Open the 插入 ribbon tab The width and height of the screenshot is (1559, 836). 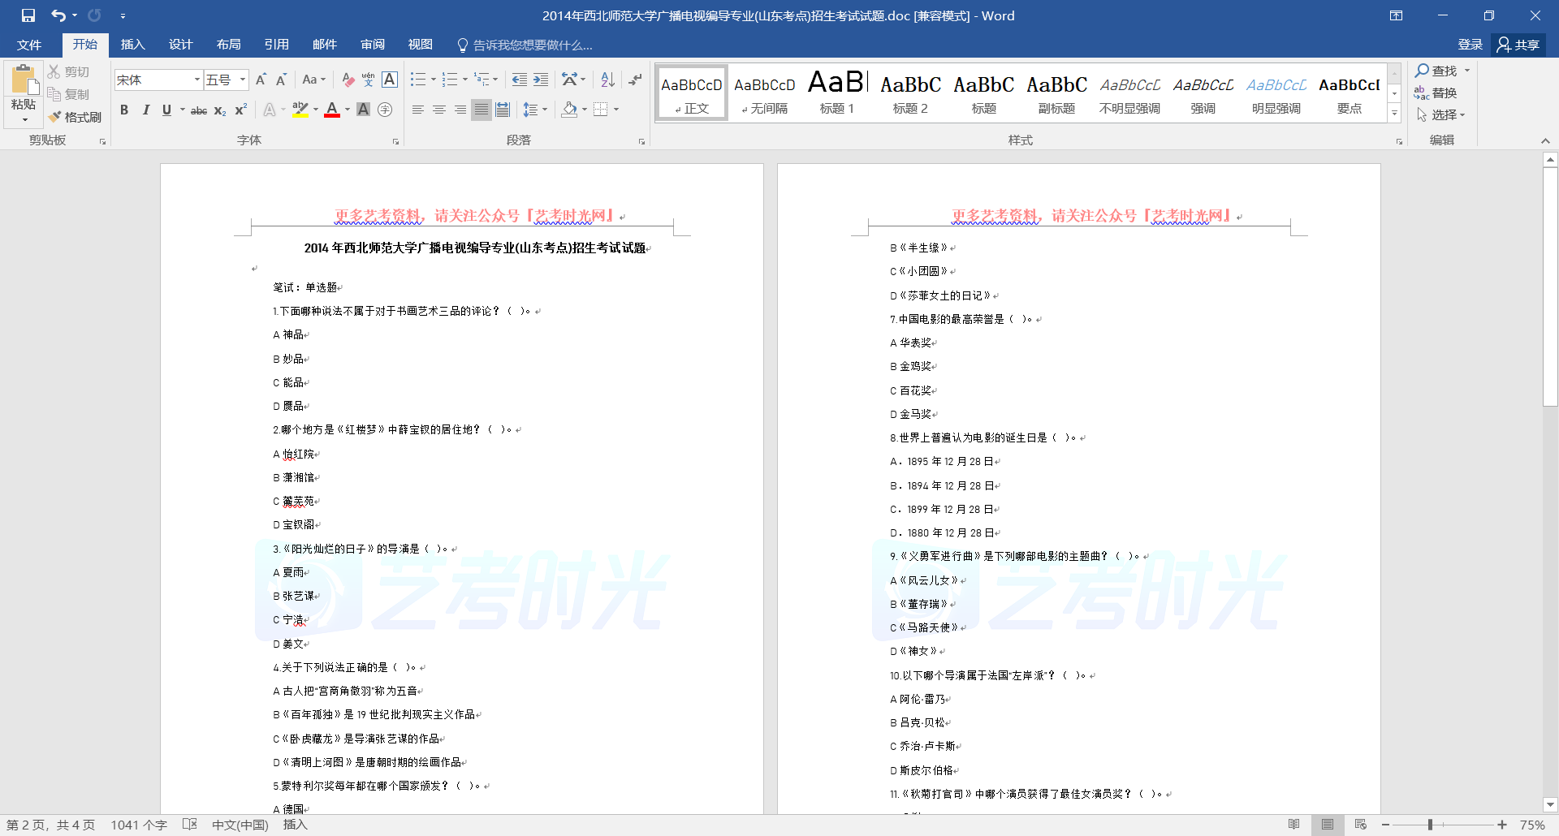[x=132, y=45]
